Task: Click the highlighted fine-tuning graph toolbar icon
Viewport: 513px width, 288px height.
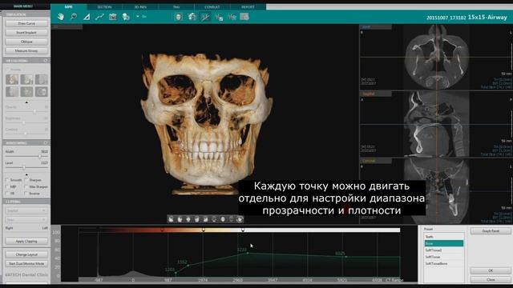Action: (x=205, y=17)
